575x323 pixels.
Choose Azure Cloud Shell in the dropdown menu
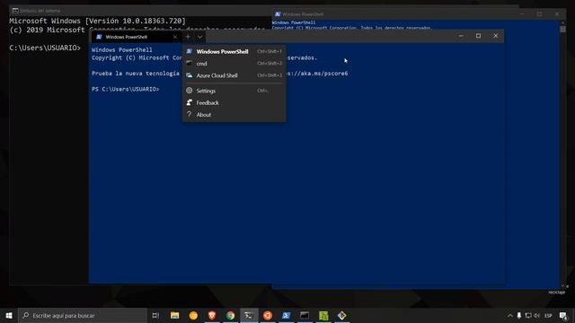[x=234, y=75]
